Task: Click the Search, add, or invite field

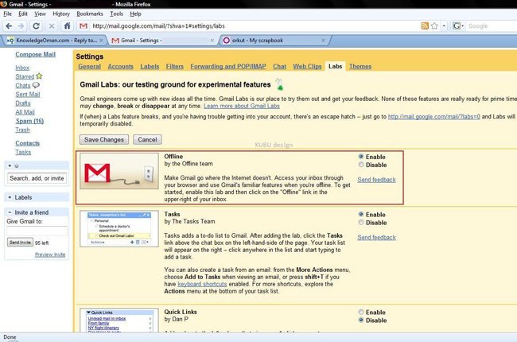Action: point(37,178)
